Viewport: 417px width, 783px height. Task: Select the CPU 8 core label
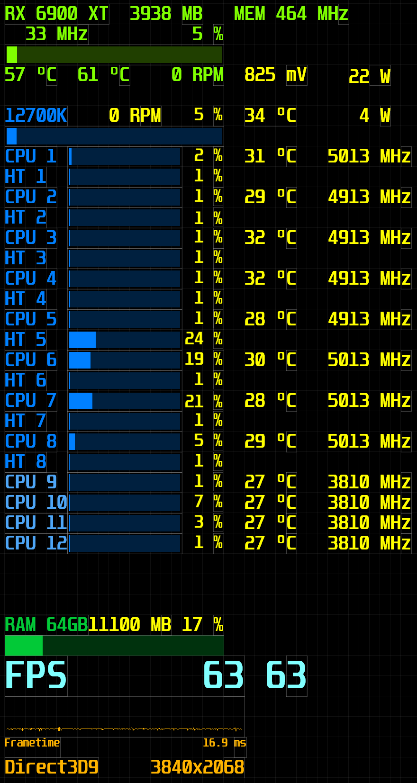[31, 441]
